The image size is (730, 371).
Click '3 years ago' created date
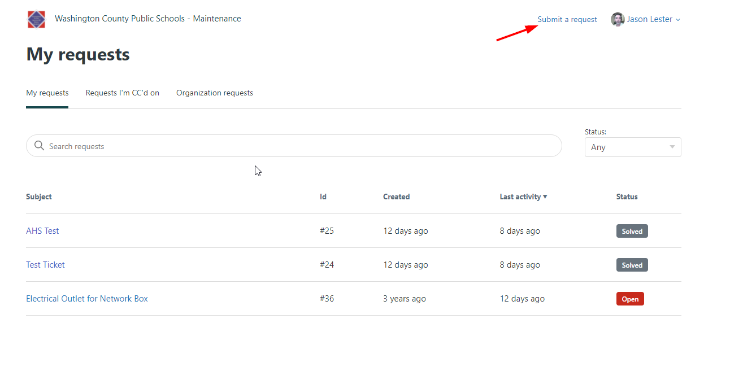(405, 298)
